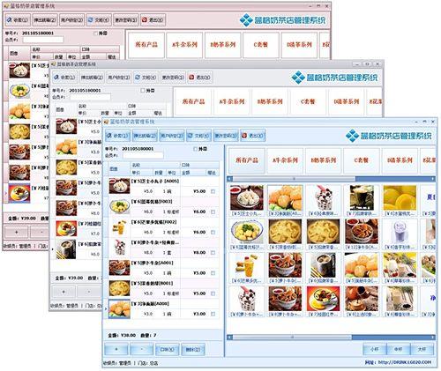Click 交班(4) in the middle window toolbar
Screen dimensions: 441x371
tap(146, 78)
